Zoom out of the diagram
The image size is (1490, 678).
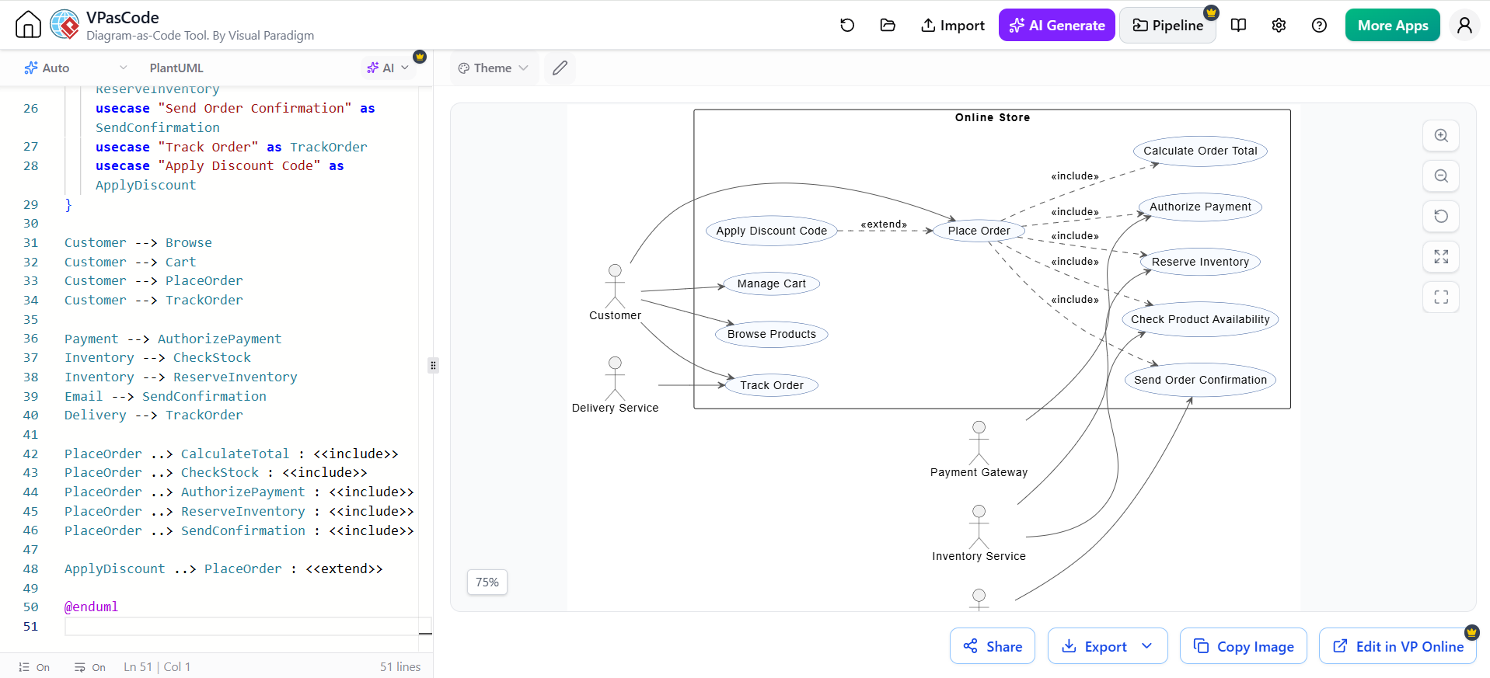[x=1441, y=176]
